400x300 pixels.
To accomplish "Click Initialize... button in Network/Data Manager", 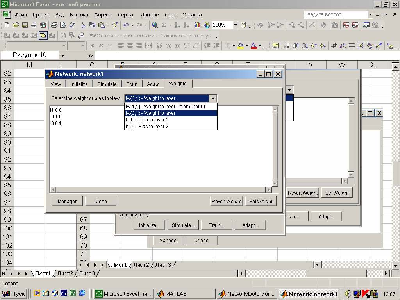I will (x=149, y=225).
